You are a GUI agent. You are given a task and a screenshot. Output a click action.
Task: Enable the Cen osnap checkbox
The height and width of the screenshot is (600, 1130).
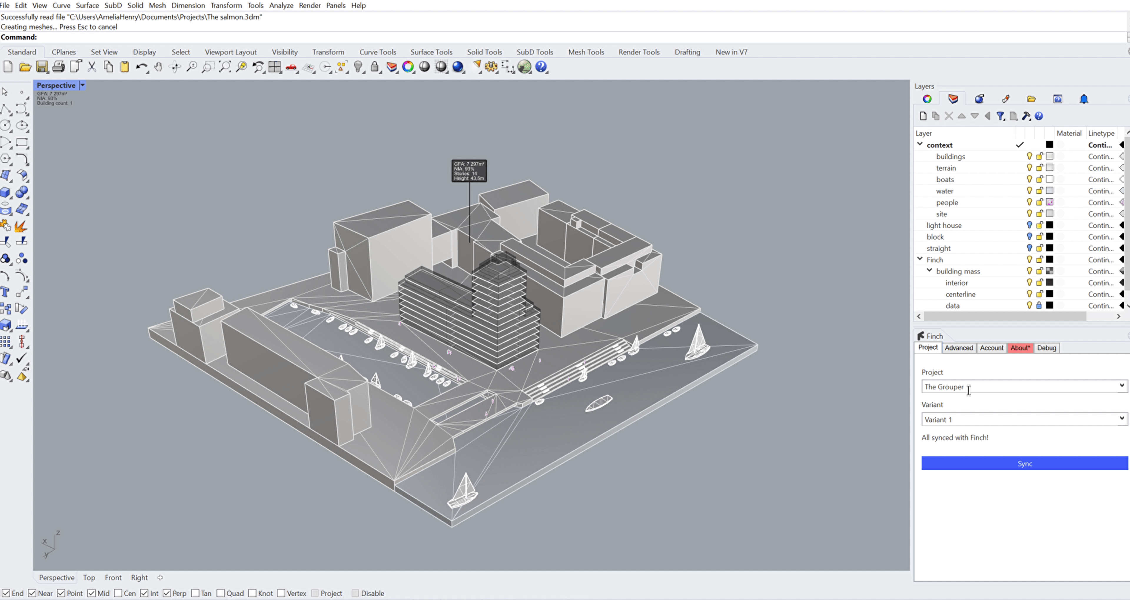point(118,593)
